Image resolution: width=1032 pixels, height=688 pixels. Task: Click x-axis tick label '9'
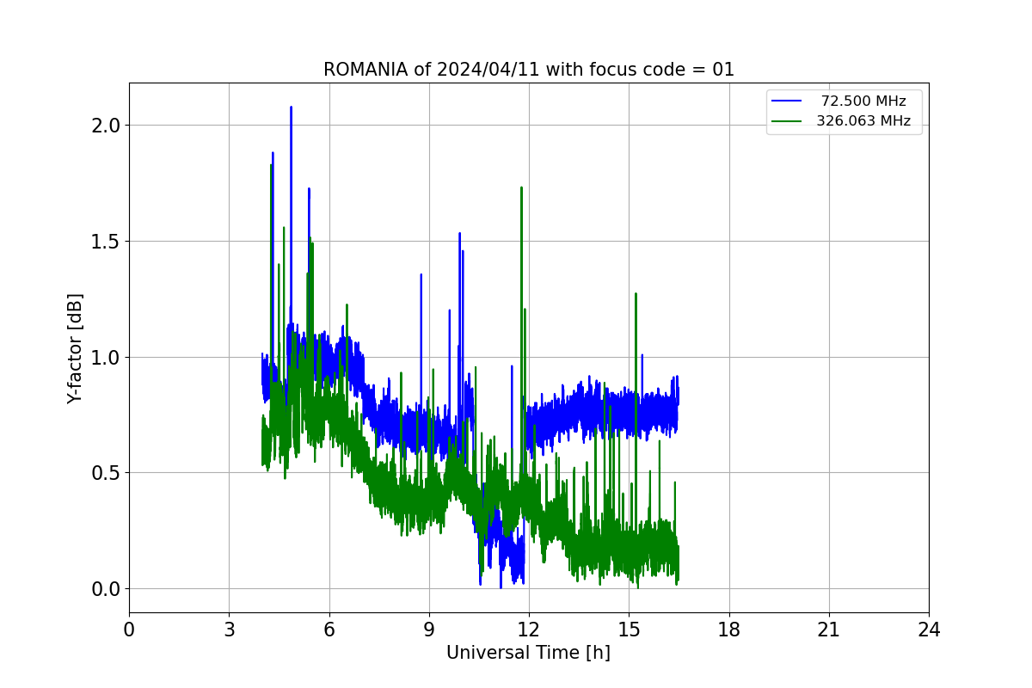tap(429, 630)
